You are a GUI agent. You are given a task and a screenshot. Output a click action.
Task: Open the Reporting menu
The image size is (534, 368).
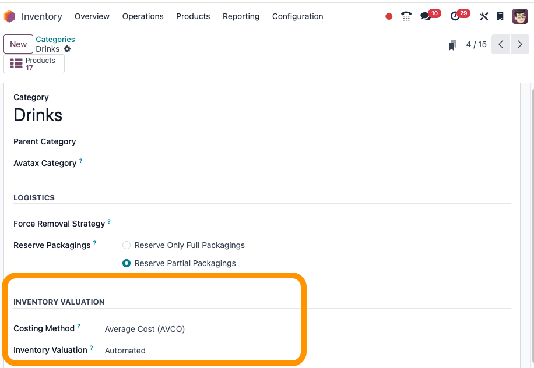coord(241,16)
